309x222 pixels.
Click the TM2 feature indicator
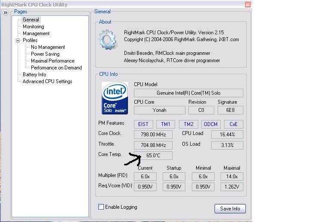[188, 124]
